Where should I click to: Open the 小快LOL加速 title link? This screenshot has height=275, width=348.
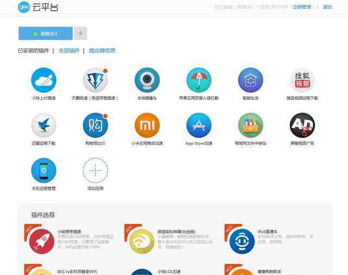[169, 271]
